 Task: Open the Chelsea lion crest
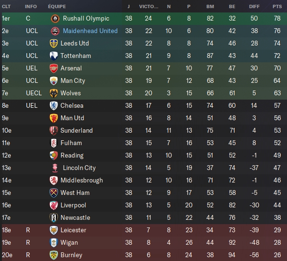click(54, 106)
